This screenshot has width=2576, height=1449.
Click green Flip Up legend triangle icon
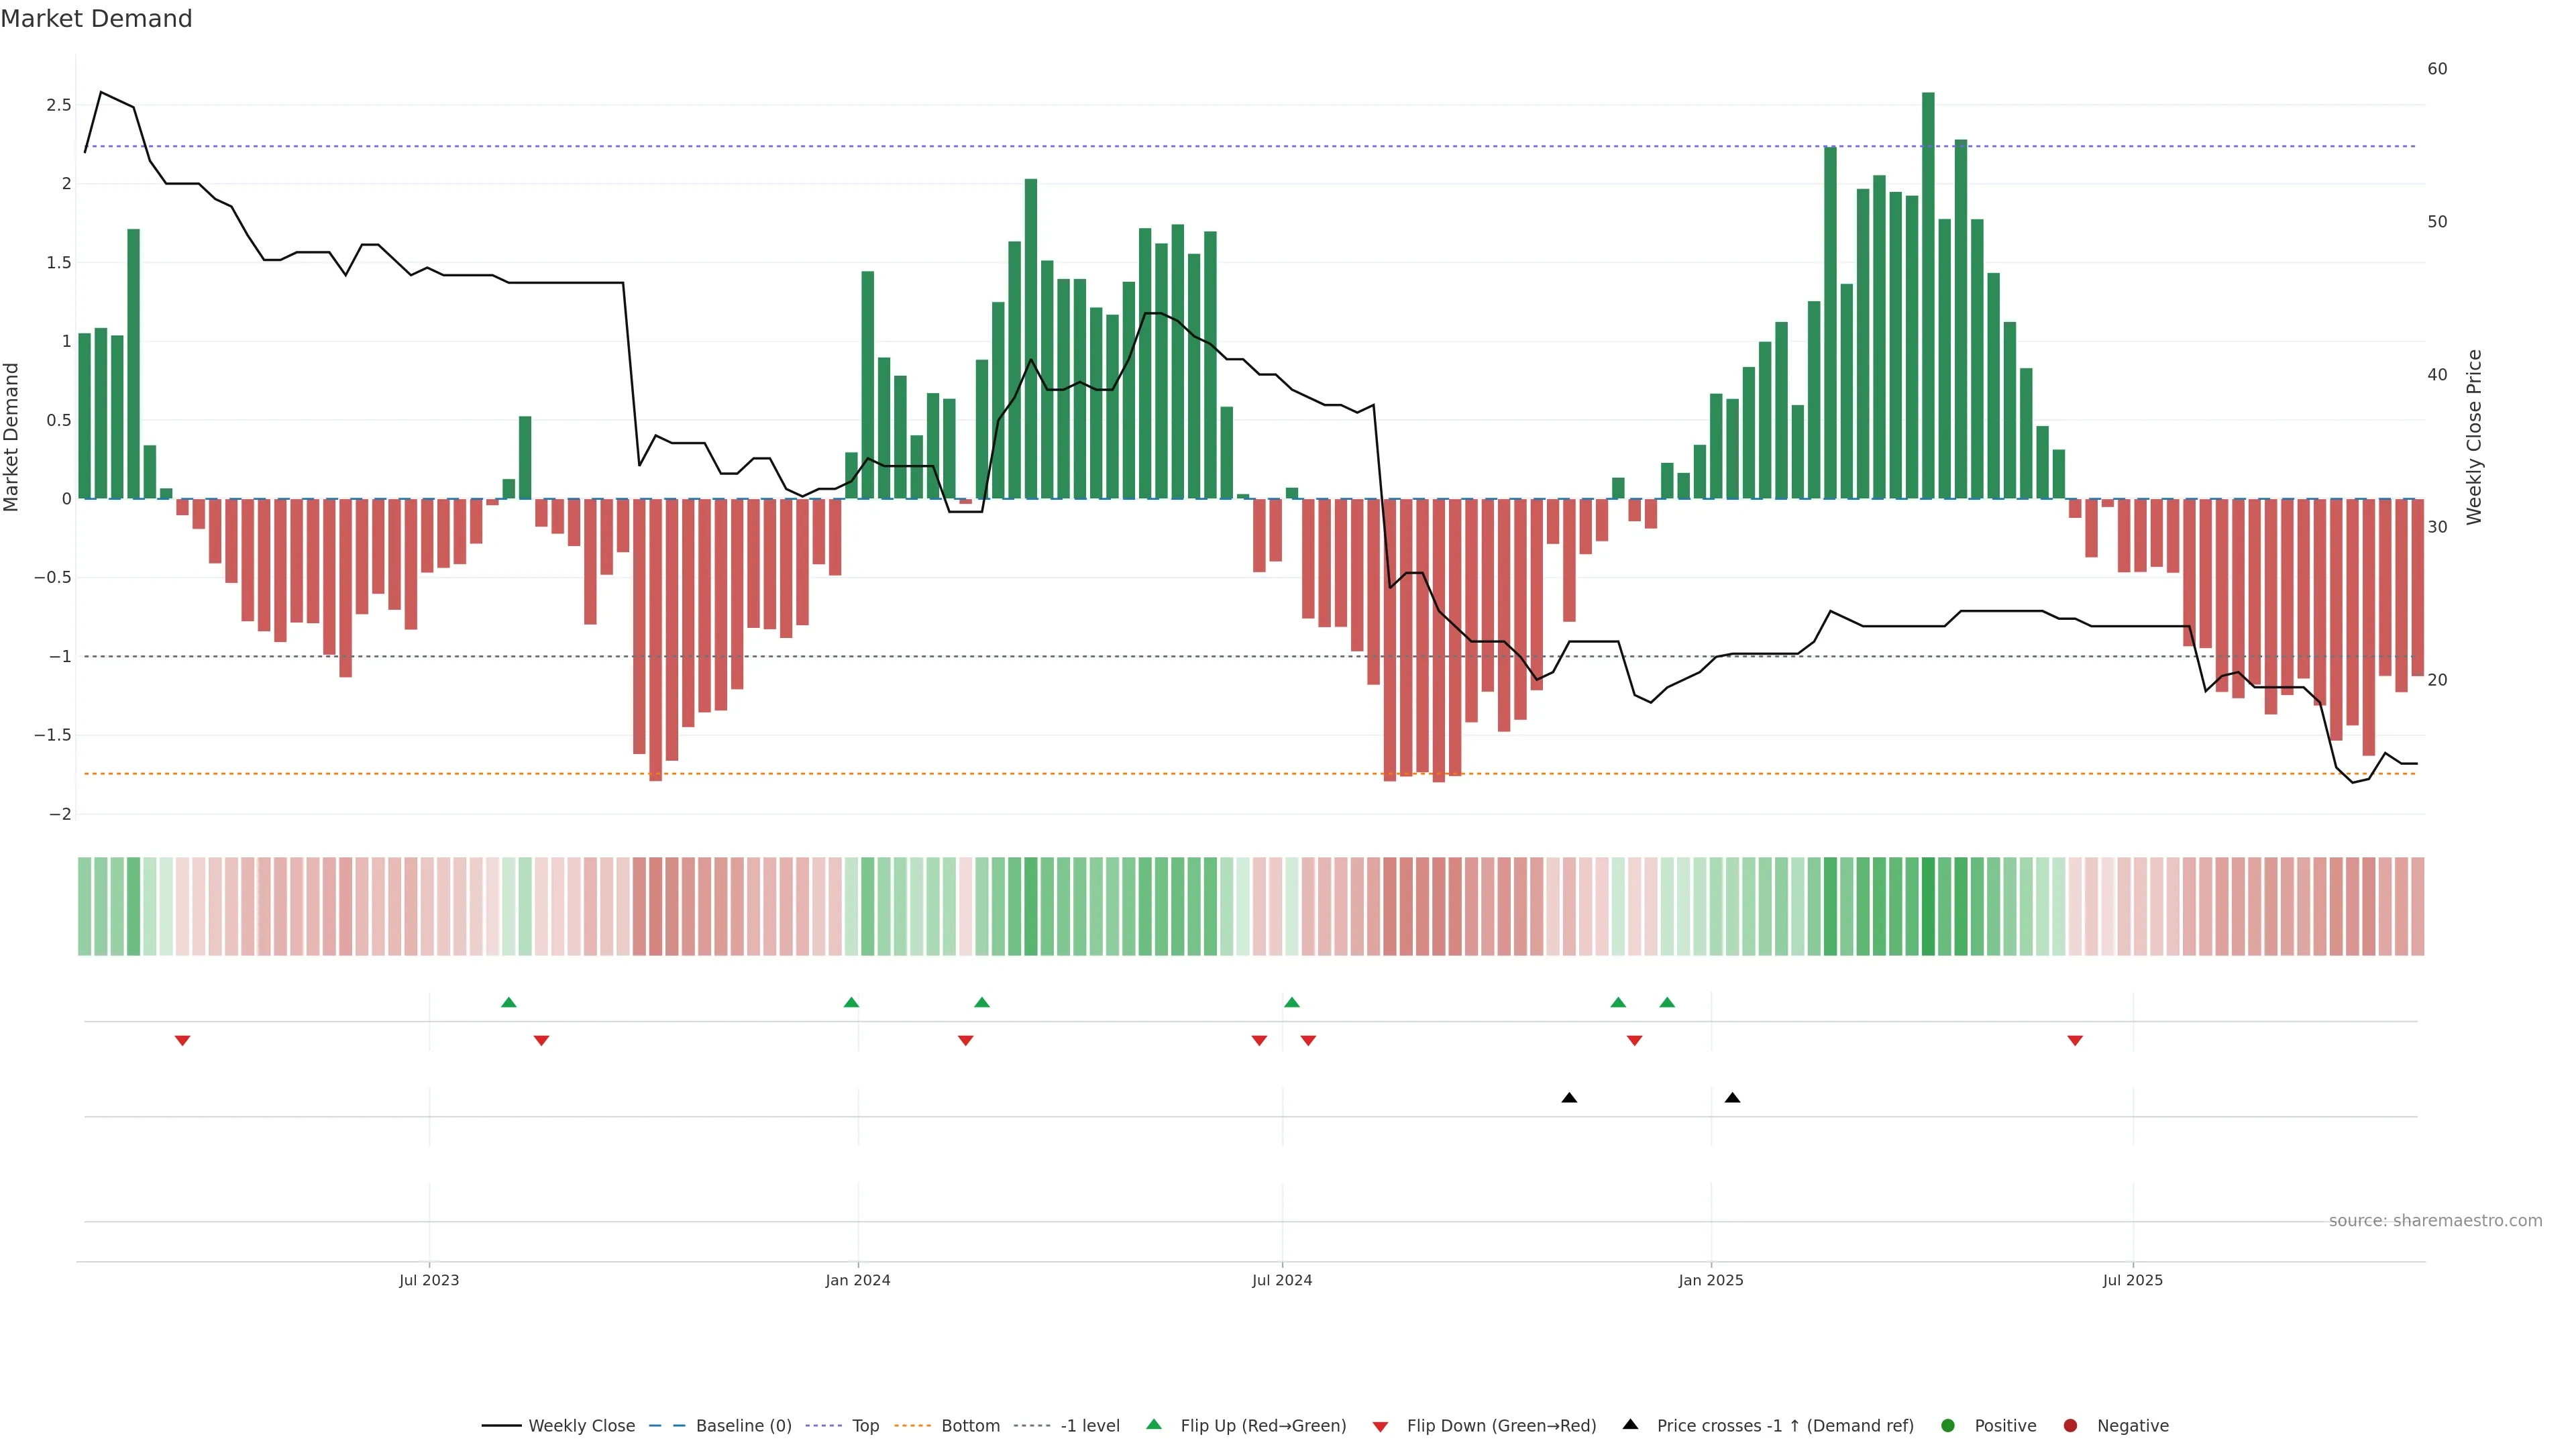[1154, 1425]
